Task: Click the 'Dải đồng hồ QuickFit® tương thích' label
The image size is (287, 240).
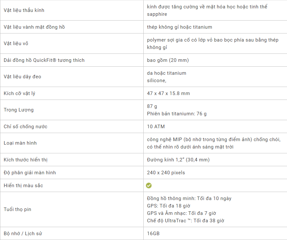Action: pos(44,60)
